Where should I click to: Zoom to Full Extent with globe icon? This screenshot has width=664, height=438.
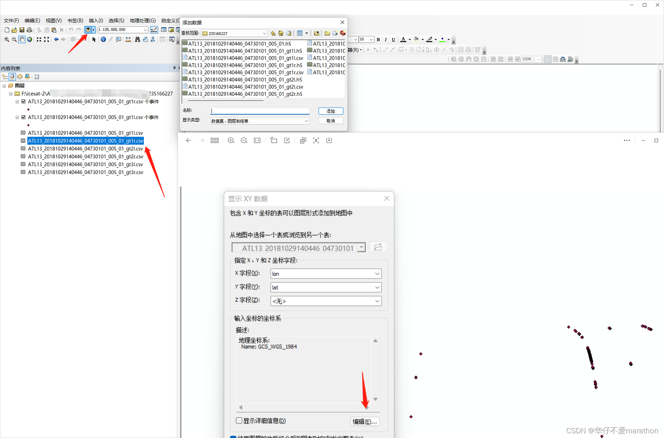pos(29,39)
